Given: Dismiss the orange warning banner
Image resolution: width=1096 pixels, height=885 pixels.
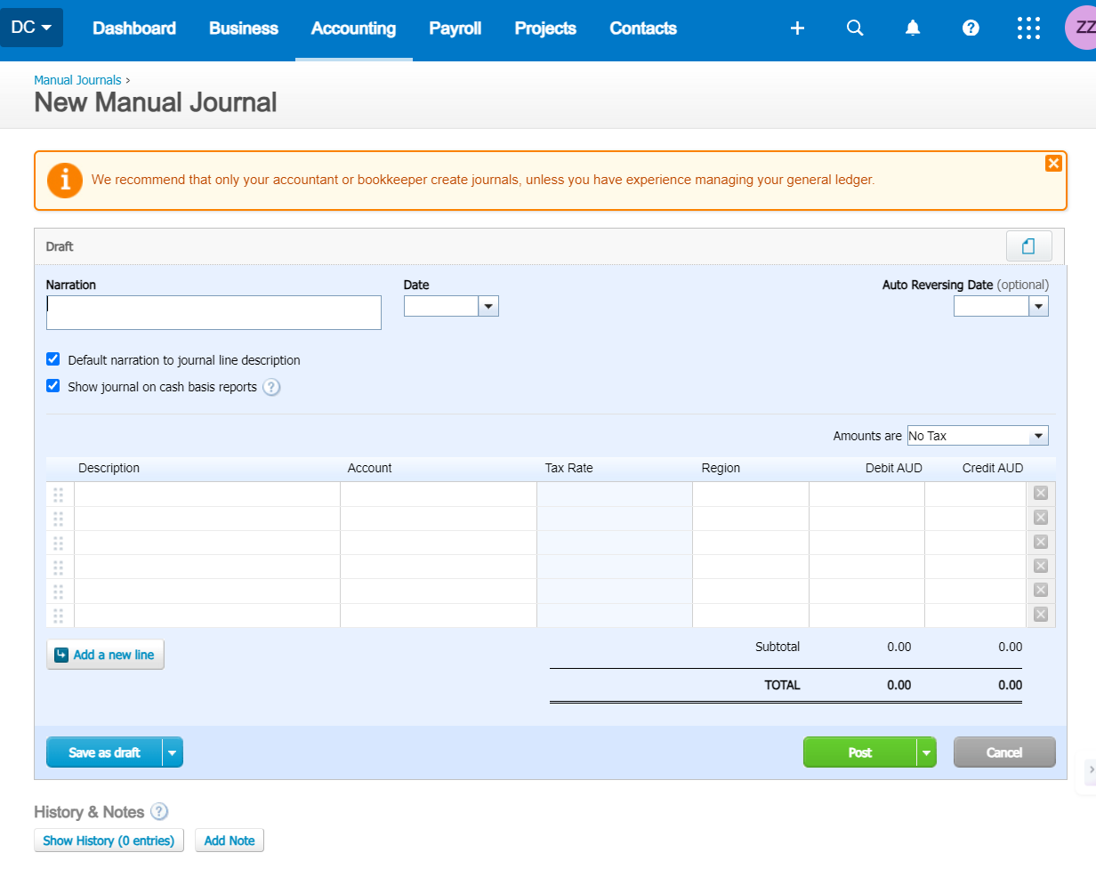Looking at the screenshot, I should pyautogui.click(x=1053, y=163).
